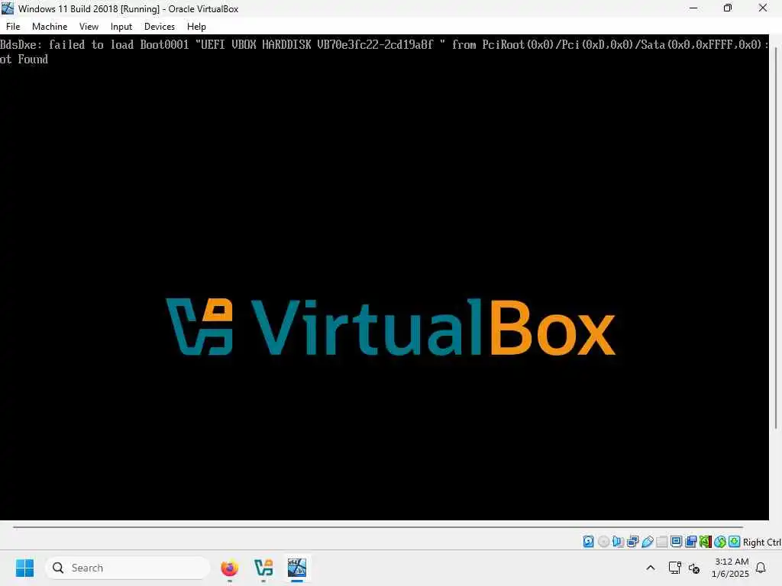The height and width of the screenshot is (586, 782).
Task: Open the clock showing 3:12 AM
Action: tap(730, 568)
